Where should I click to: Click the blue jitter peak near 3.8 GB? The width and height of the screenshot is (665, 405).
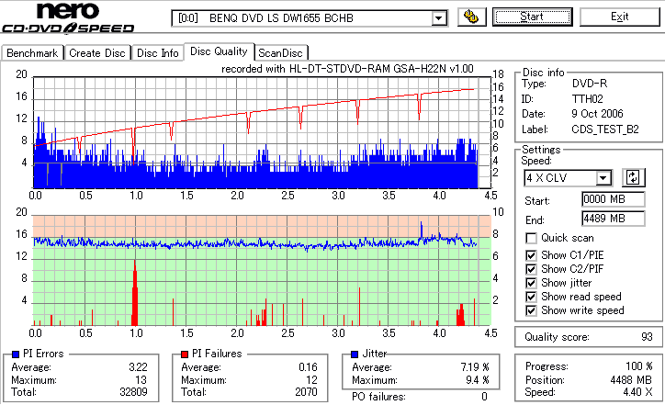point(422,229)
